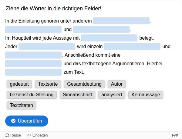Click the Reuse button
Screen dimensions: 182x139
point(13,135)
